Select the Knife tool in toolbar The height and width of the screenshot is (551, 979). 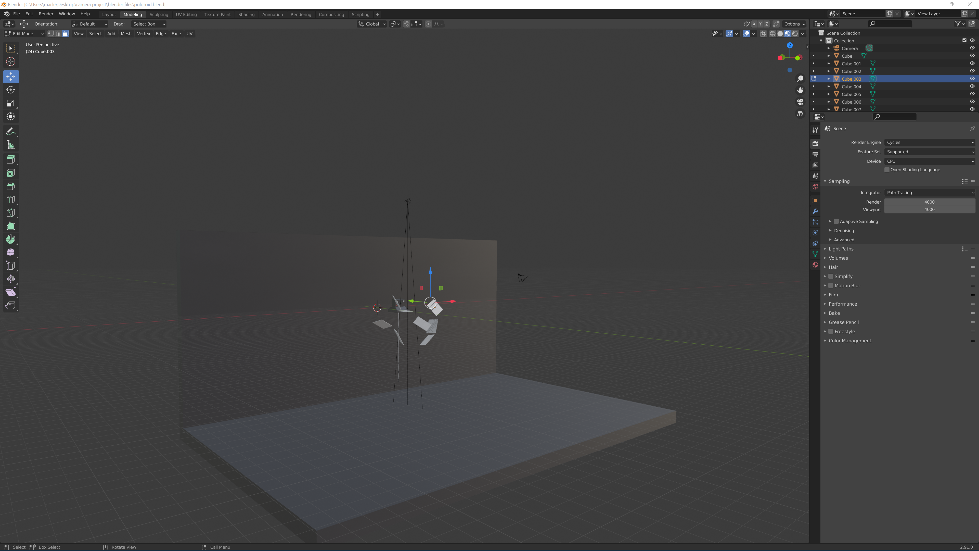coord(11,213)
